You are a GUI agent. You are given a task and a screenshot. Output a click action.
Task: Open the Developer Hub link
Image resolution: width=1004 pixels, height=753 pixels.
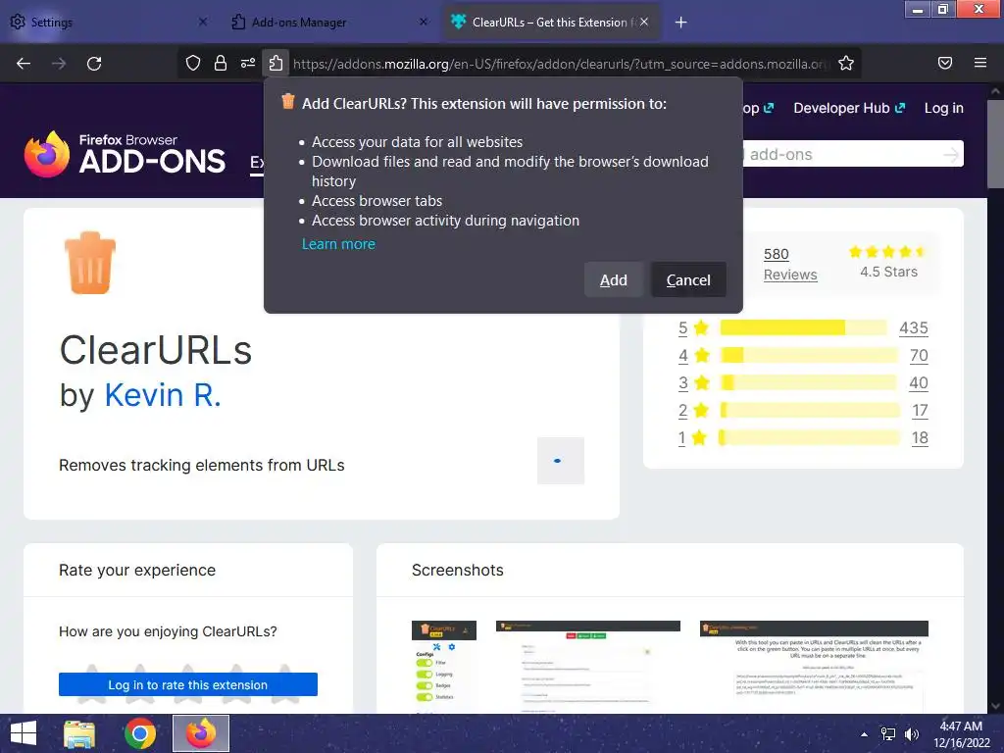(849, 108)
